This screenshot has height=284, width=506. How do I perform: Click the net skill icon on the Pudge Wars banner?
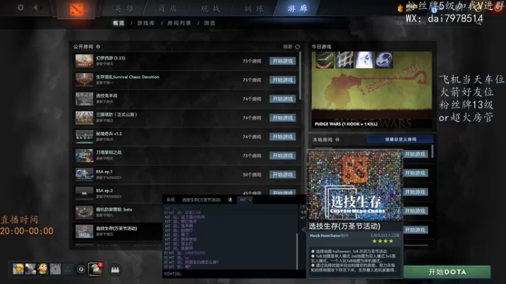point(344,60)
